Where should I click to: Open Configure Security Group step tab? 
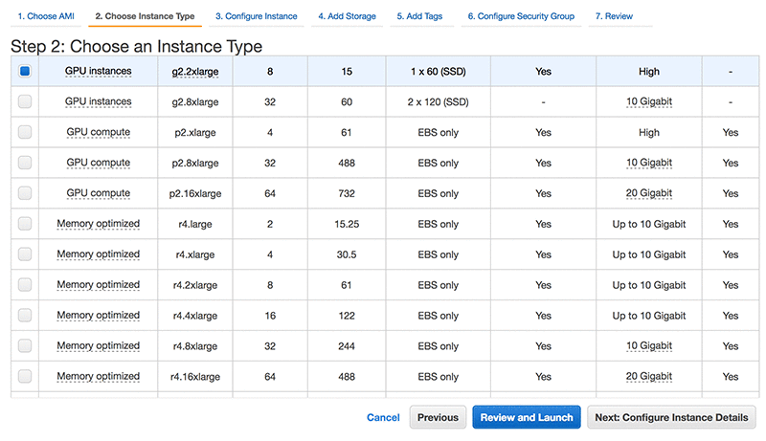click(522, 16)
